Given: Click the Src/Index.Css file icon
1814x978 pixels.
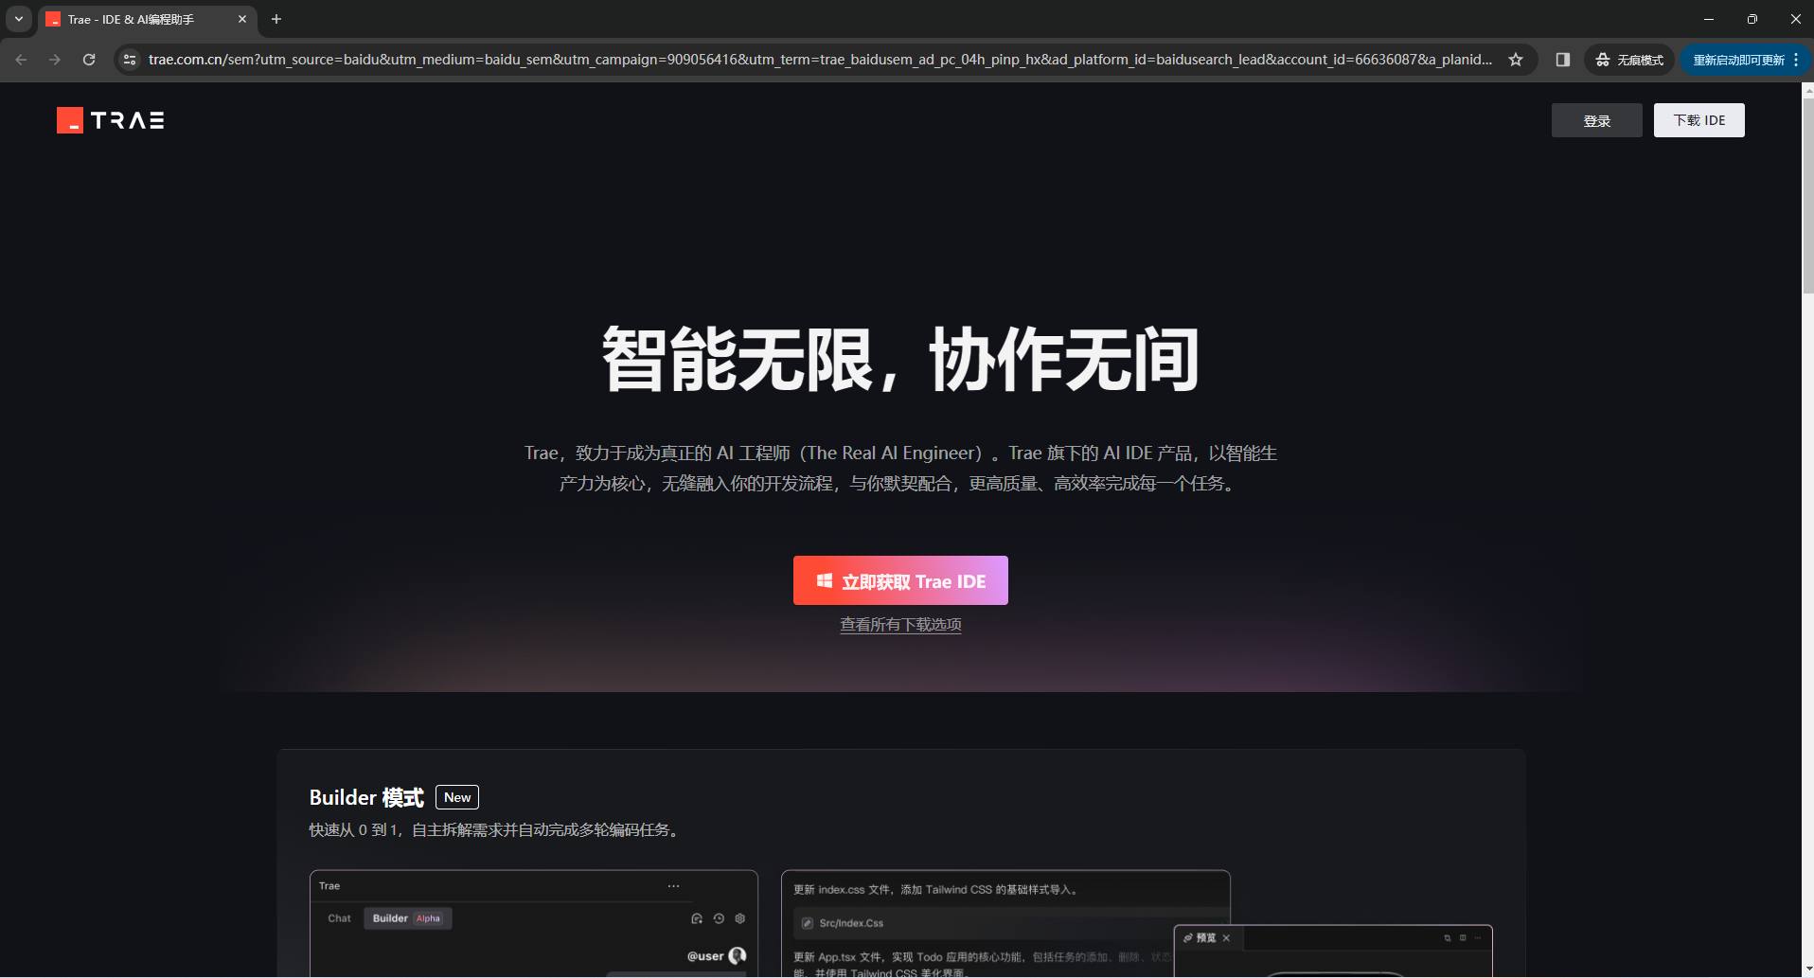Looking at the screenshot, I should pyautogui.click(x=808, y=922).
